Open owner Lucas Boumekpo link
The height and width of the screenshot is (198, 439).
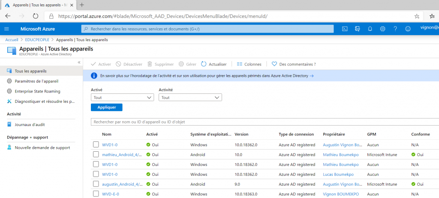click(x=338, y=174)
